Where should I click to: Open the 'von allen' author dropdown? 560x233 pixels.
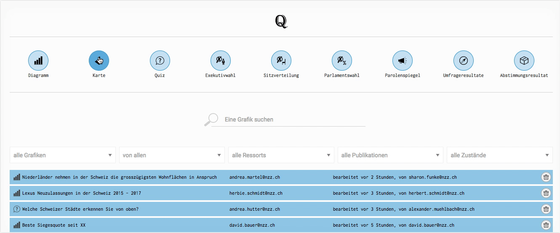pyautogui.click(x=172, y=155)
